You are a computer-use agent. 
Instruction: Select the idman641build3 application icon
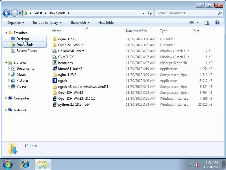(x=55, y=69)
